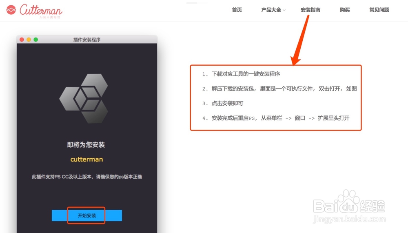Open the 购买 nav link

pyautogui.click(x=345, y=10)
